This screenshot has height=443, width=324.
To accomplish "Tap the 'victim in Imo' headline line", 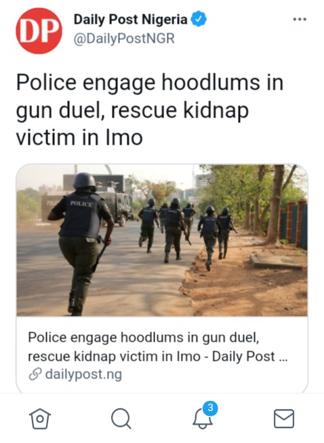I will [x=79, y=138].
